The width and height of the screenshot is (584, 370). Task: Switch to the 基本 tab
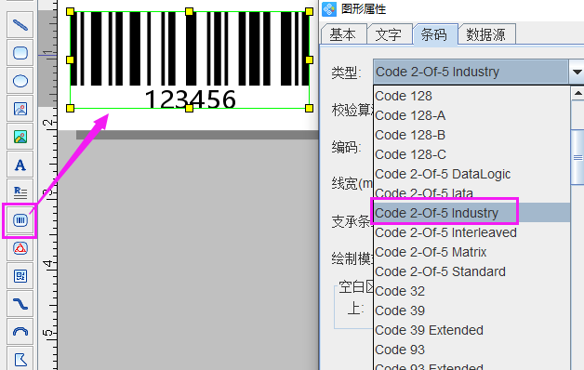click(344, 34)
